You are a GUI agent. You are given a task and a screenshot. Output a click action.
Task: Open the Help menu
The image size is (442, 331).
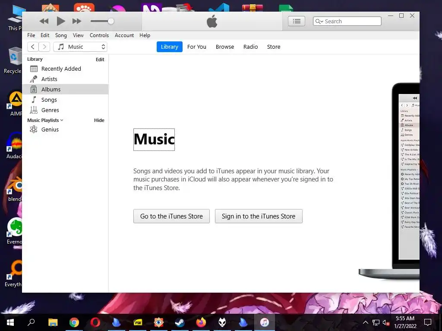[145, 35]
